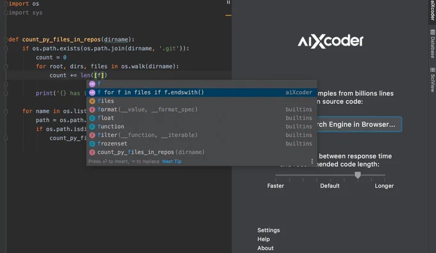436x253 pixels.
Task: Choose the 'float' builtin suggestion
Action: [202, 118]
